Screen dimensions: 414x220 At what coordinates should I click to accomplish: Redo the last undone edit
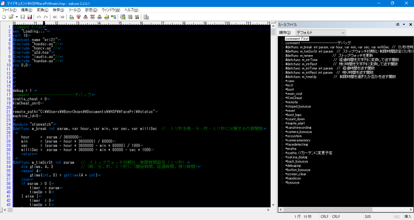click(46, 16)
